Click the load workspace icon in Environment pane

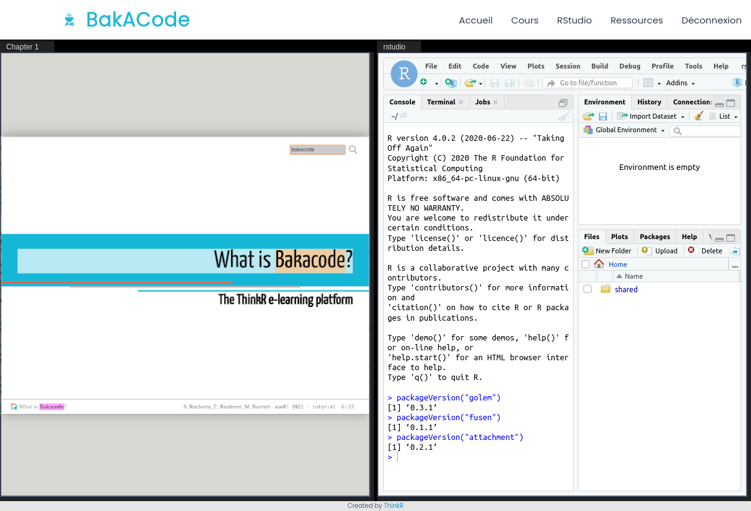(588, 116)
